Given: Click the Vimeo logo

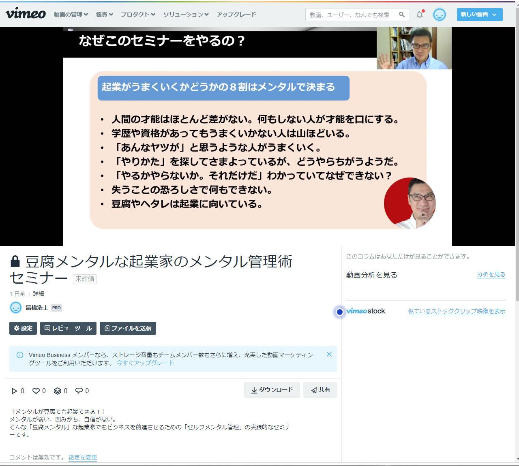Looking at the screenshot, I should pyautogui.click(x=25, y=14).
